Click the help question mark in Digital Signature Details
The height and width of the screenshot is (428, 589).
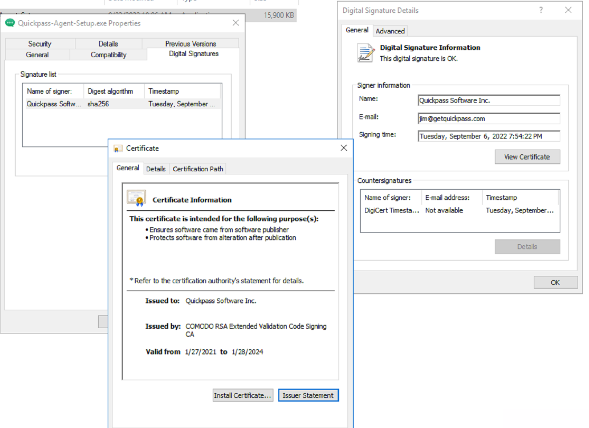(541, 10)
